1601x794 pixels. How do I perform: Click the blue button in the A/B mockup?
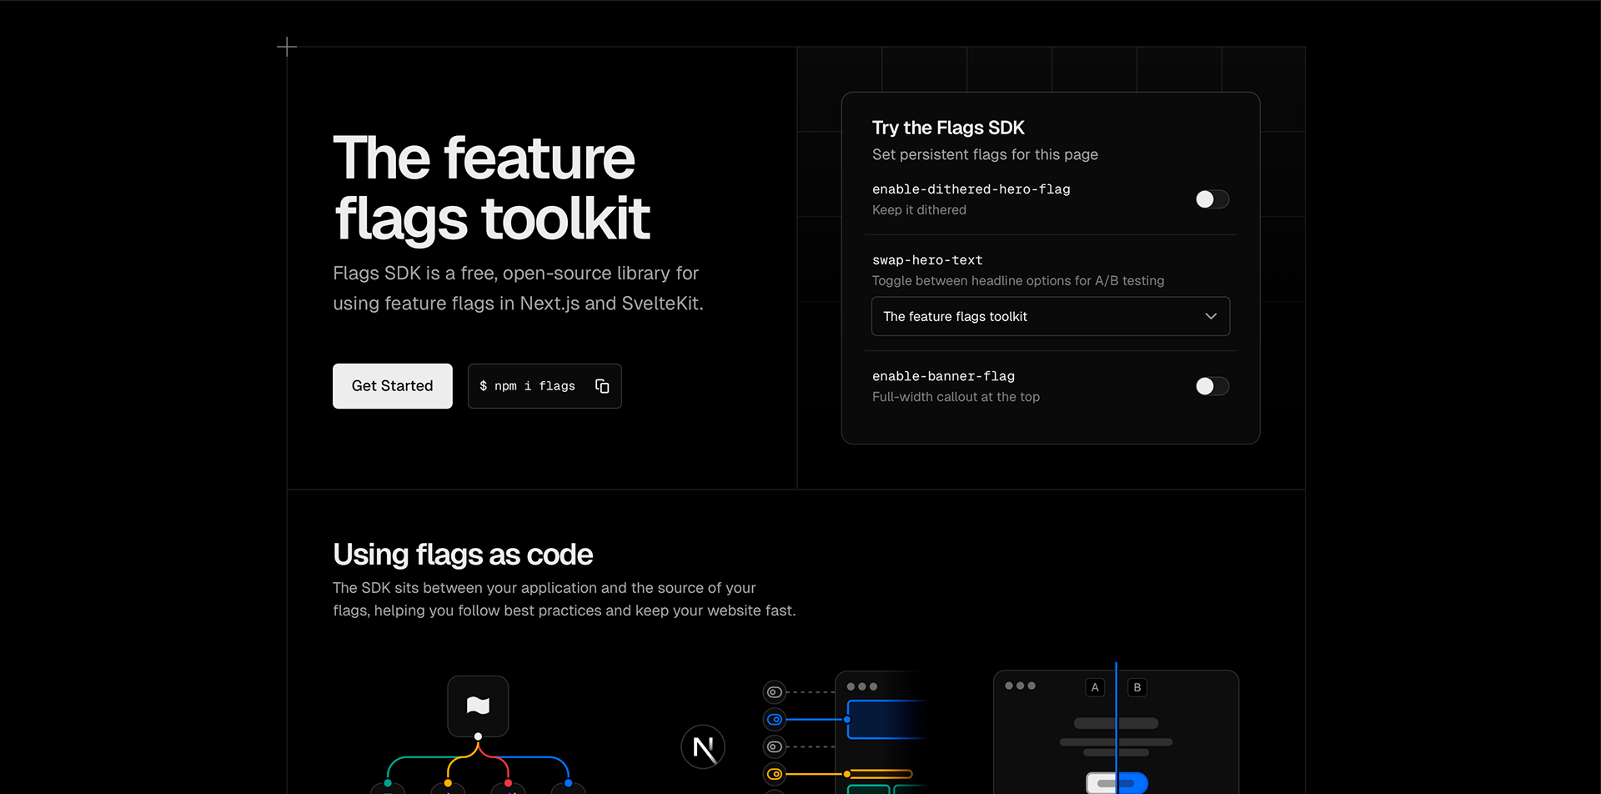(1117, 783)
